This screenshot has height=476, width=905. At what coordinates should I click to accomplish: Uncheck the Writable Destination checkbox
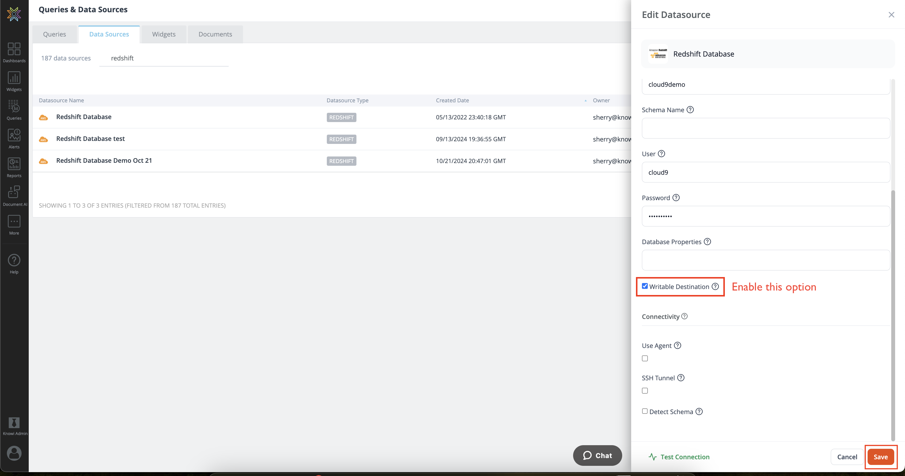click(x=645, y=286)
